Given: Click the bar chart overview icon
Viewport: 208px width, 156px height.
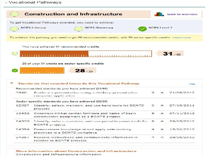Looking at the screenshot, I should coord(159,14).
